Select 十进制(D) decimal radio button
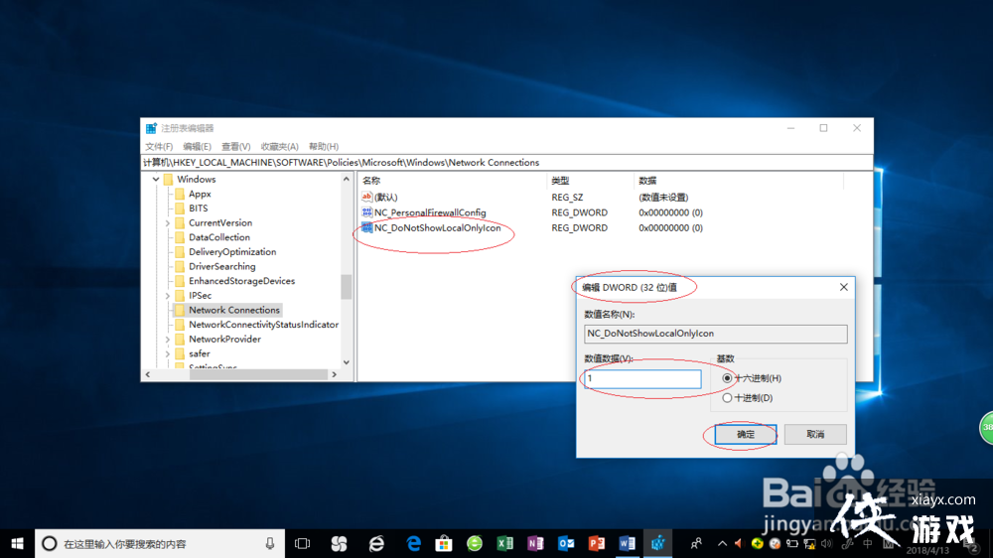 pyautogui.click(x=727, y=398)
